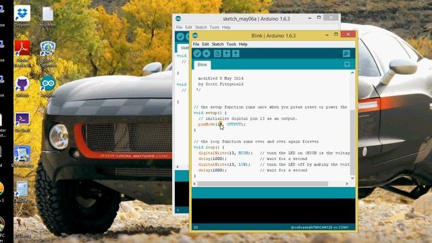This screenshot has width=432, height=243.
Task: Click first delay(1000); code line
Action: coord(213,159)
